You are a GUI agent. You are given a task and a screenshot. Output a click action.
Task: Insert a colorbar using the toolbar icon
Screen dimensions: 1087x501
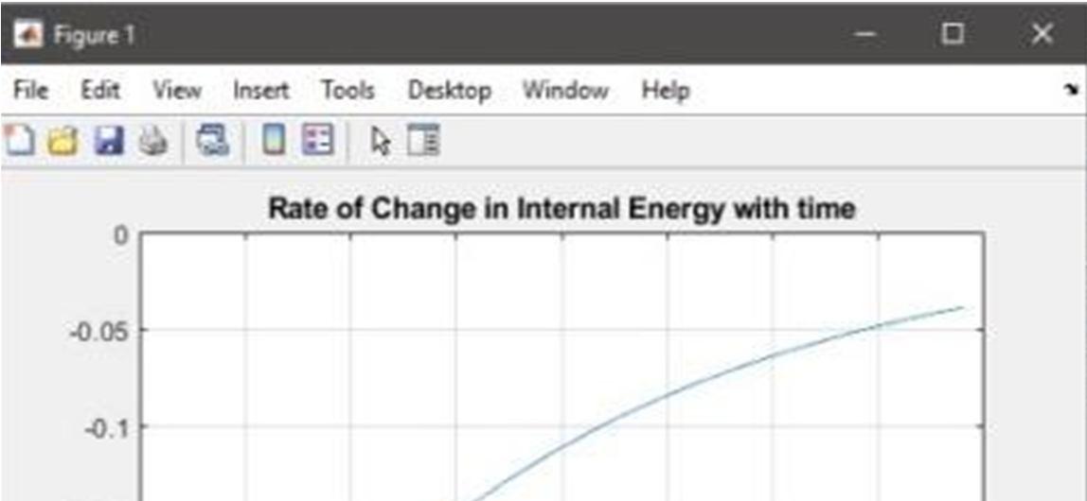(x=274, y=141)
